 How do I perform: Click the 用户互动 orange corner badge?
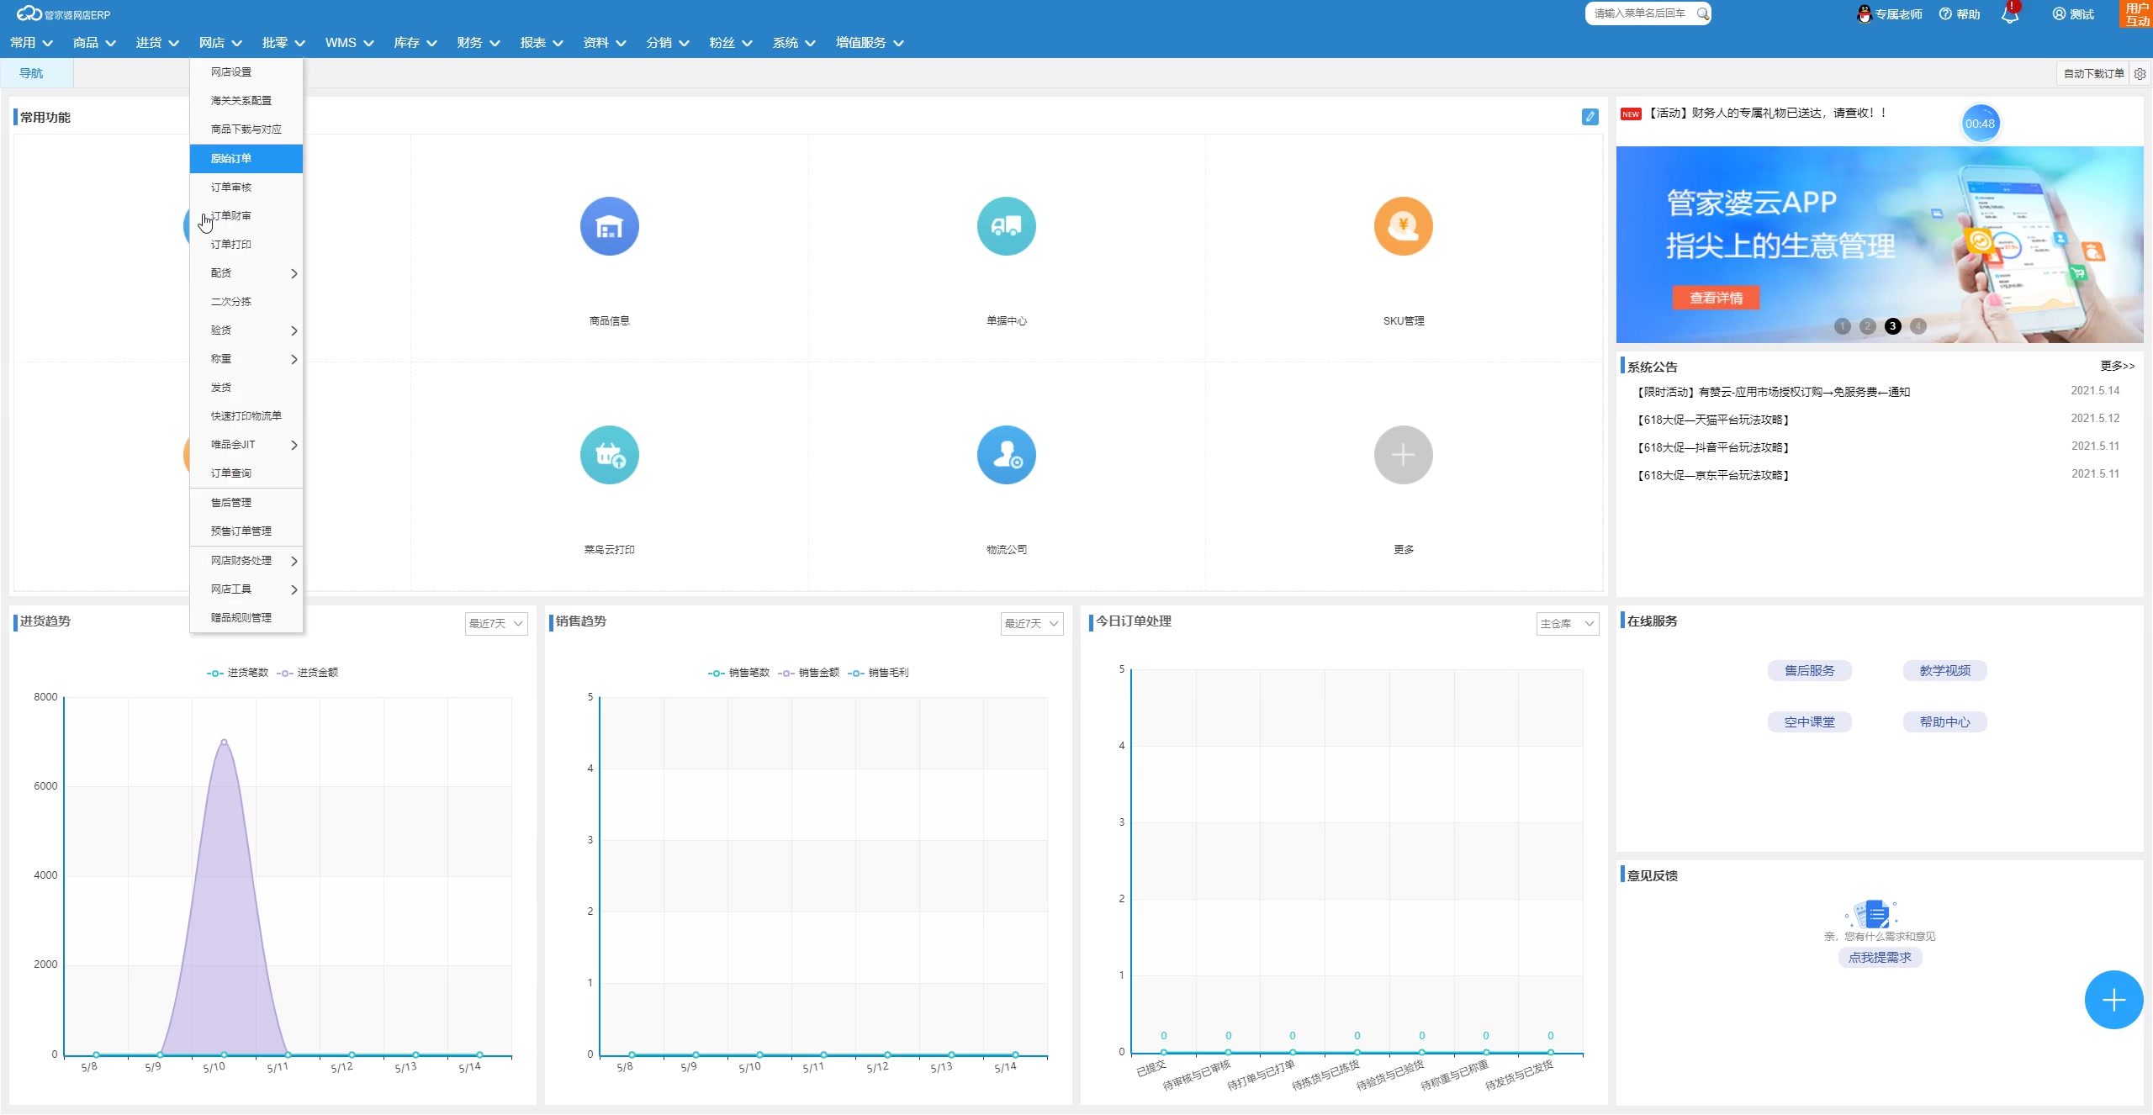click(2137, 13)
